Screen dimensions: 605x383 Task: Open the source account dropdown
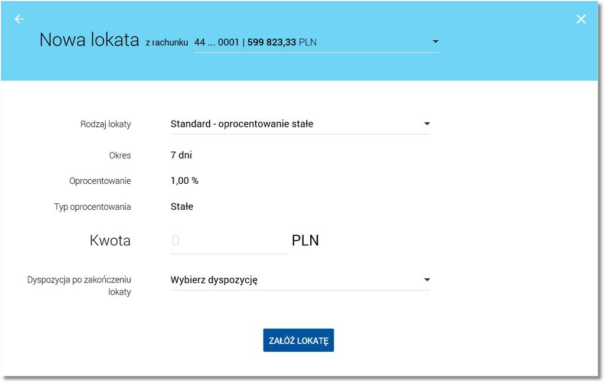tap(317, 43)
